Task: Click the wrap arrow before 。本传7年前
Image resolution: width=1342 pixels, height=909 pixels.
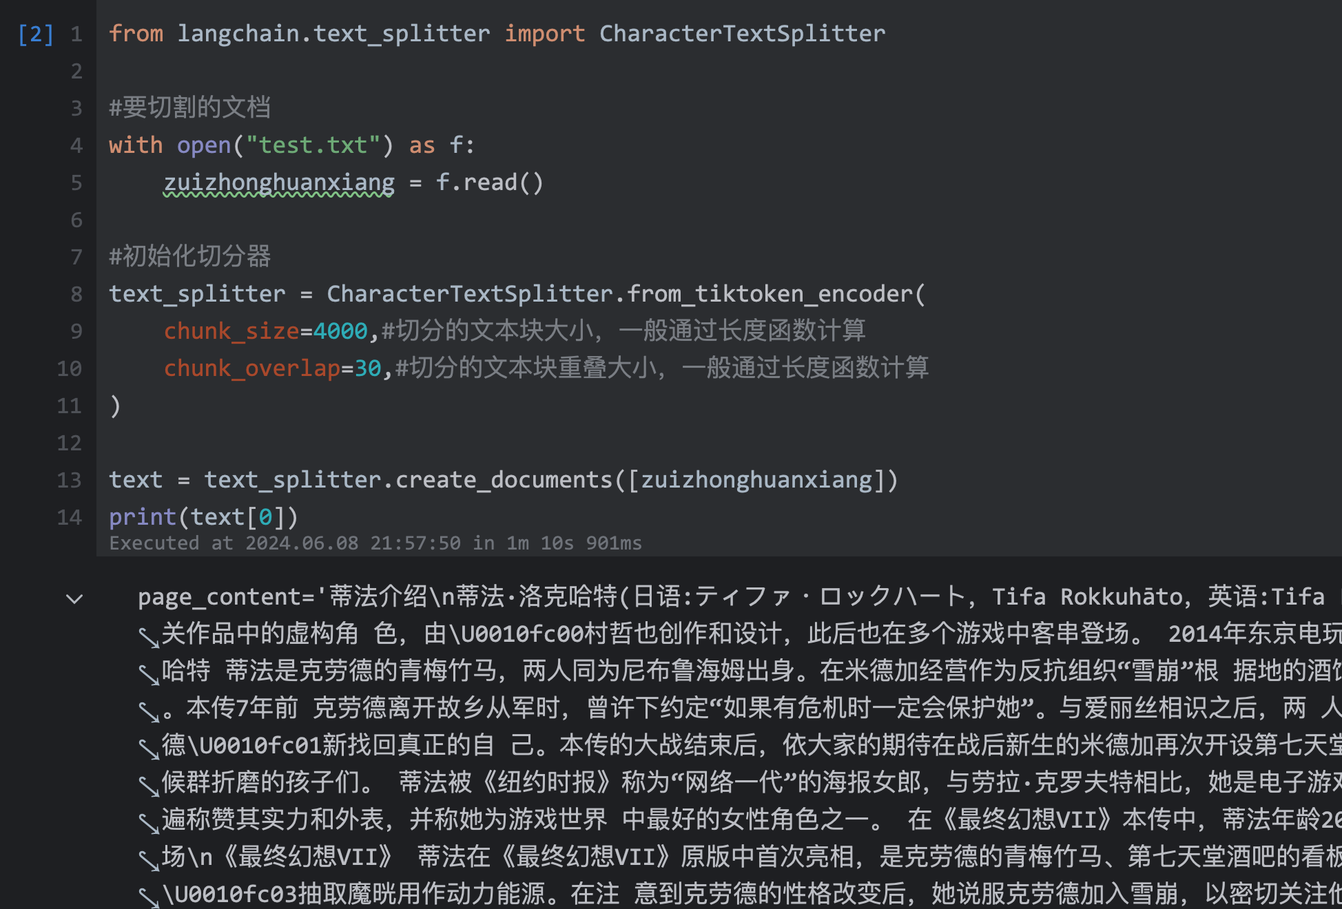Action: pyautogui.click(x=148, y=711)
